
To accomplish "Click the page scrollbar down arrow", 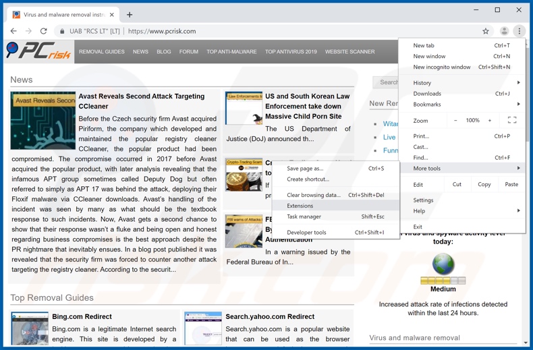I will click(526, 343).
